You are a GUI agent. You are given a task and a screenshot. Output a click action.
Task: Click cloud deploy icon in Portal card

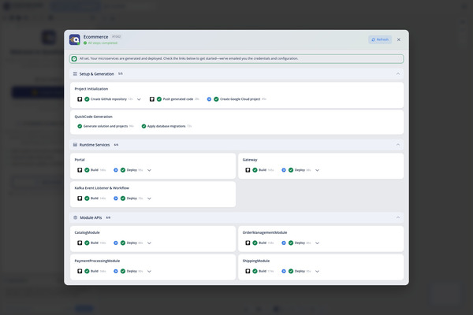click(116, 170)
